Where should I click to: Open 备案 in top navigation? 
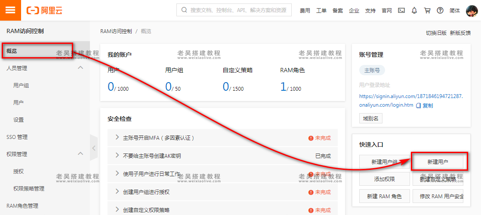(337, 10)
